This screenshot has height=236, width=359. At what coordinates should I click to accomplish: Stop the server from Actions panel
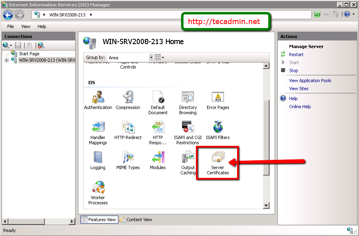293,70
